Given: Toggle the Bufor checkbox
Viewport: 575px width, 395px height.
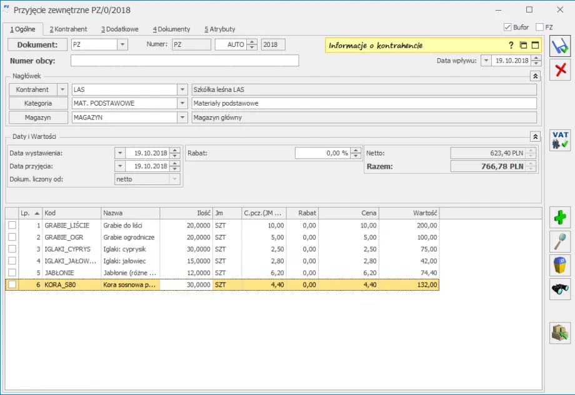Looking at the screenshot, I should [507, 27].
